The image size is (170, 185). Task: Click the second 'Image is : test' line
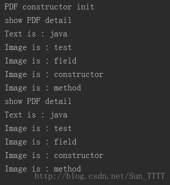[x=38, y=129]
